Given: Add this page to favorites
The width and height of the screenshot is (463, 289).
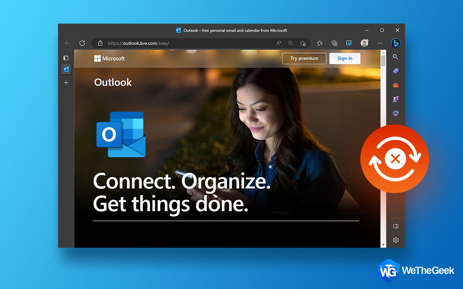Looking at the screenshot, I should coord(303,43).
